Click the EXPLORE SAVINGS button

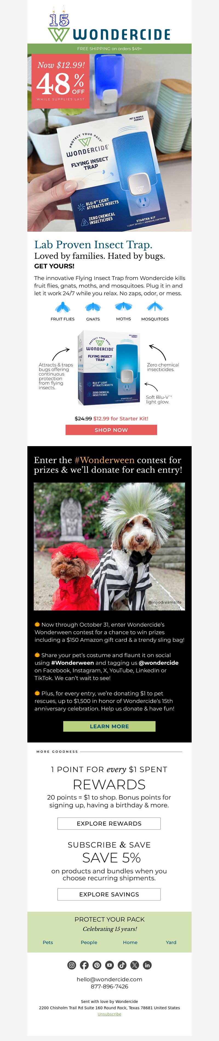point(109,894)
